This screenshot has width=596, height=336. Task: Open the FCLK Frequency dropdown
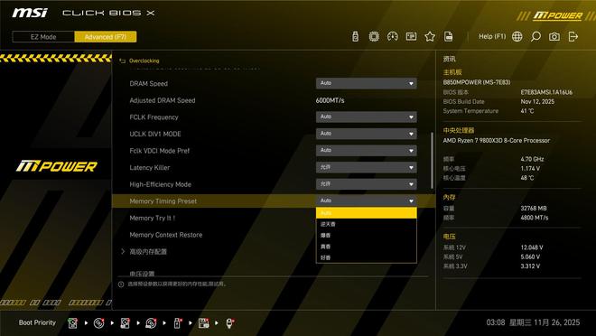pyautogui.click(x=366, y=117)
